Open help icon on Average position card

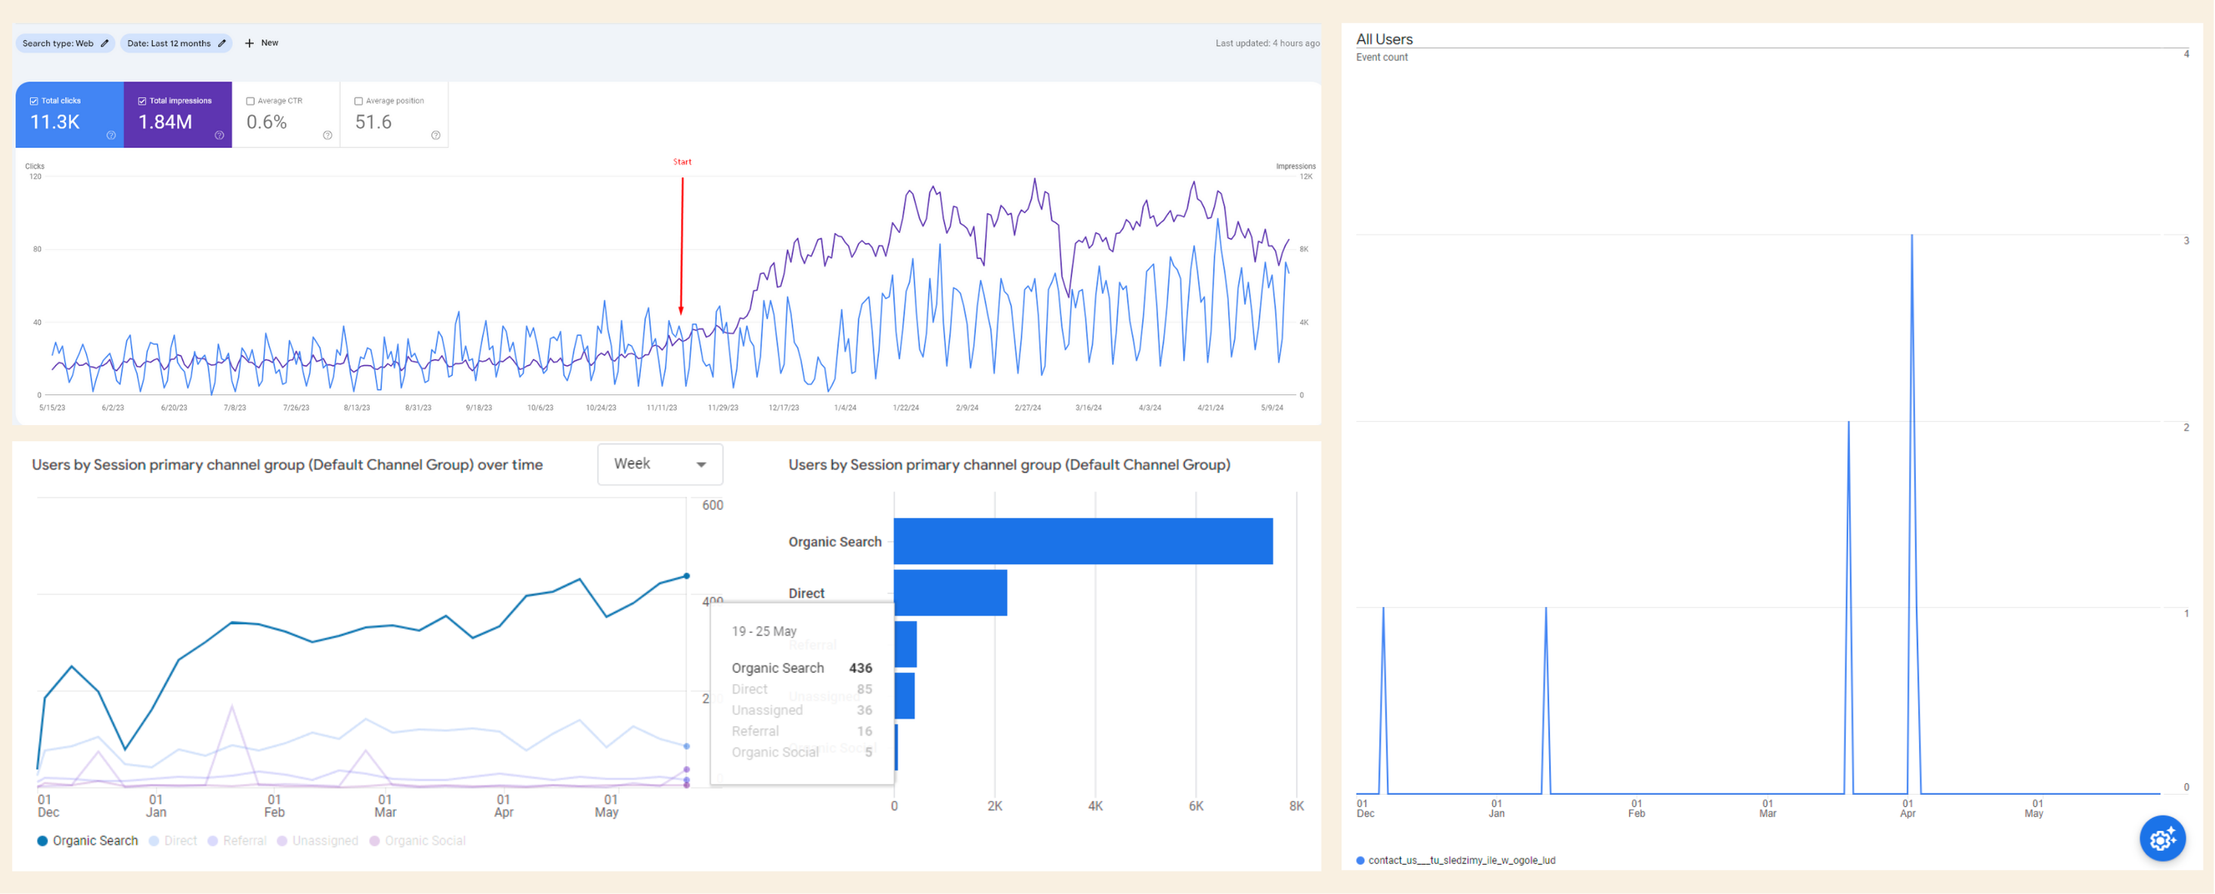[436, 135]
